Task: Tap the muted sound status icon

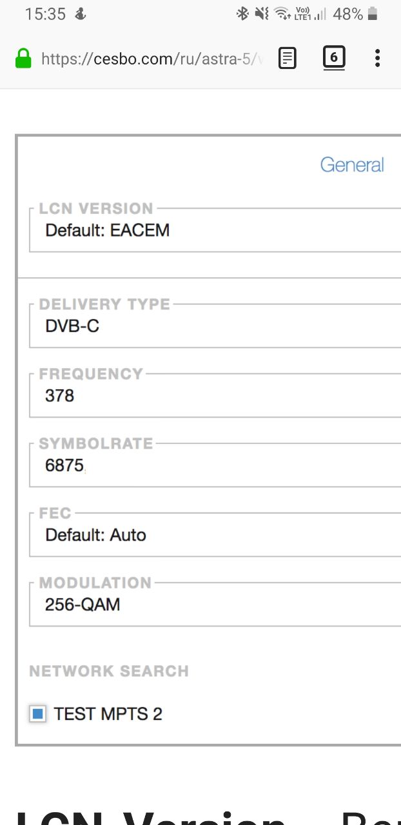Action: (262, 14)
